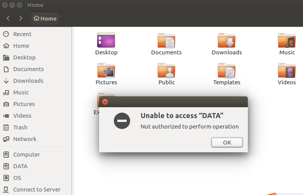The image size is (303, 195).
Task: Go back with the left arrow button
Action: pos(9,18)
